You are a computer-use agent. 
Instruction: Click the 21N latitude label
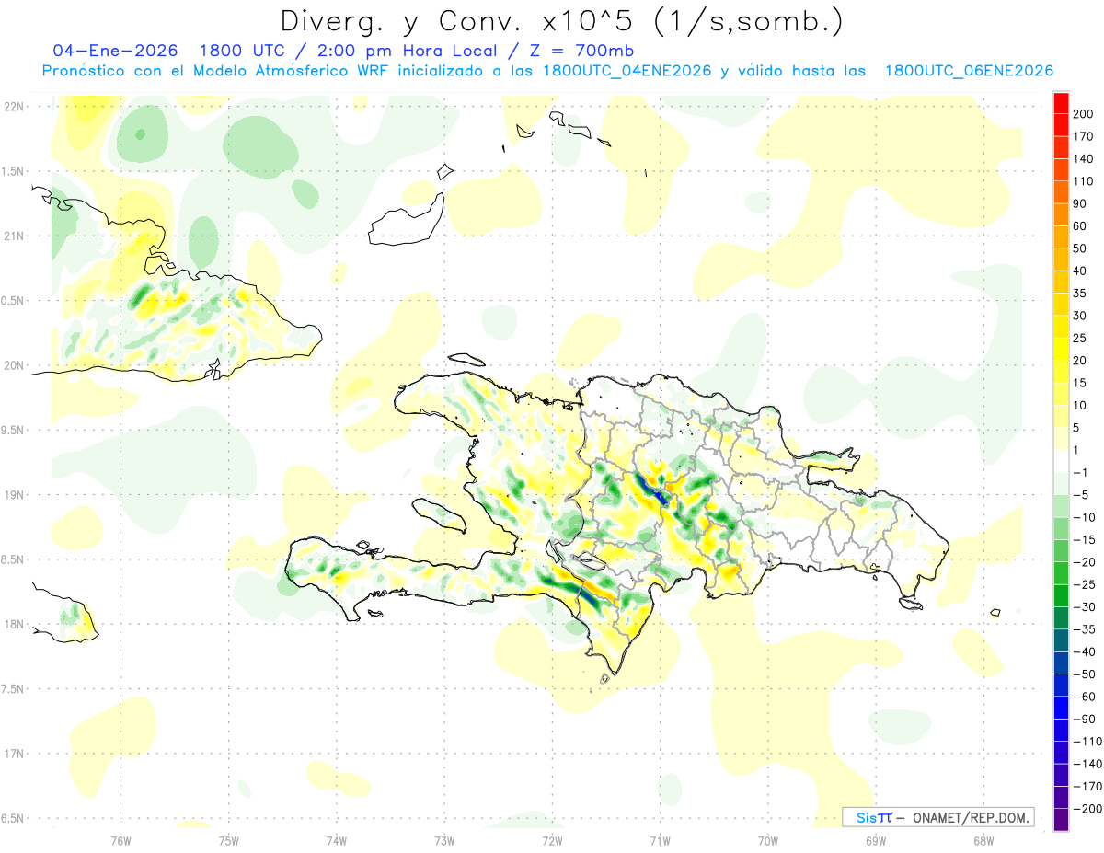14,236
